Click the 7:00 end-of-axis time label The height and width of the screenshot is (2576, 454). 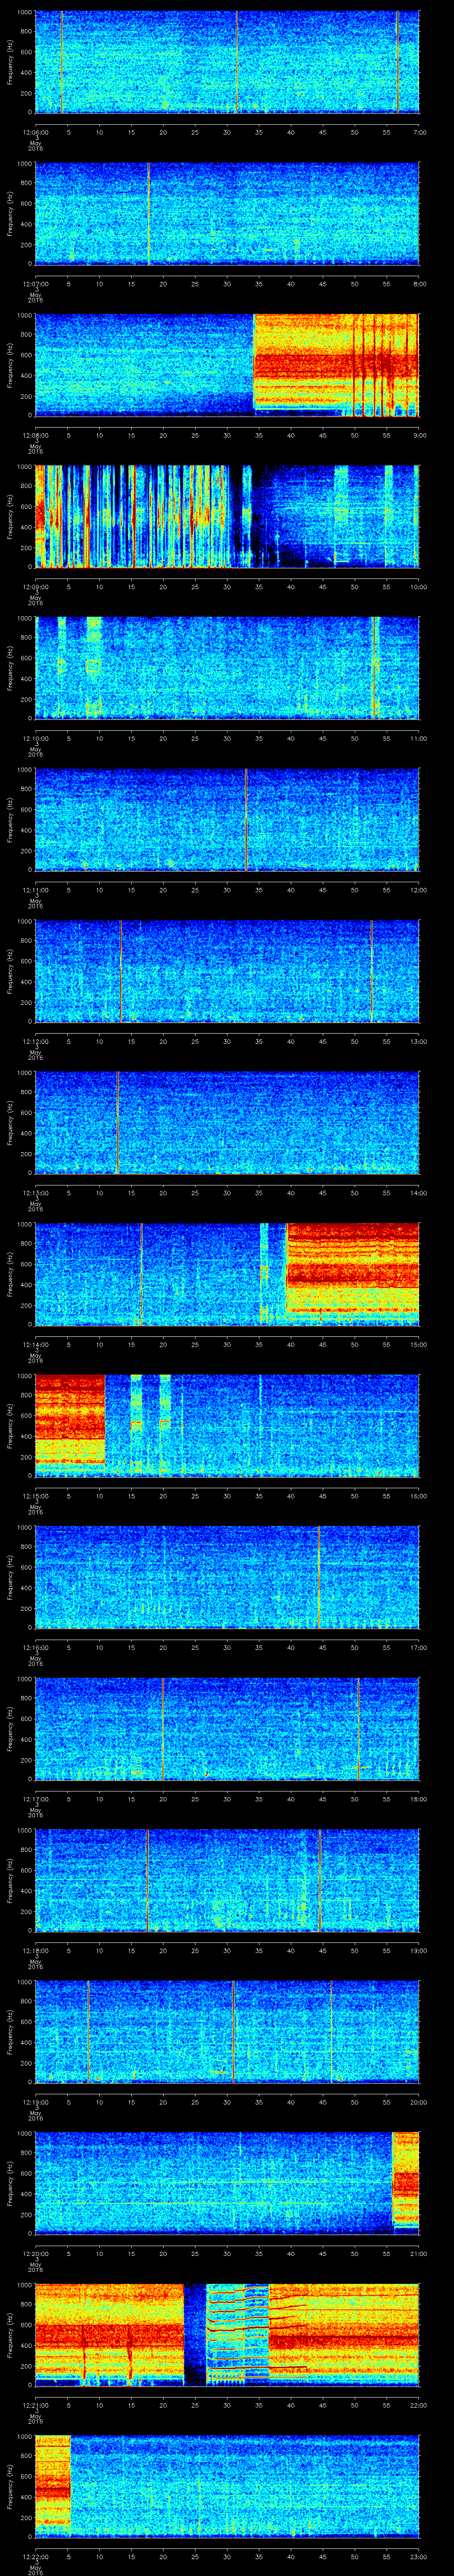pyautogui.click(x=419, y=132)
